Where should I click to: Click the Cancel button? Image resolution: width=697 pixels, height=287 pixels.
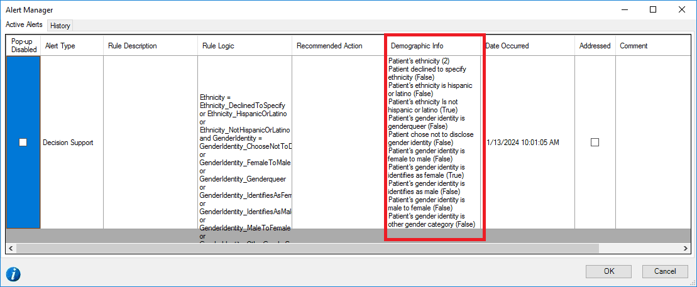point(665,271)
